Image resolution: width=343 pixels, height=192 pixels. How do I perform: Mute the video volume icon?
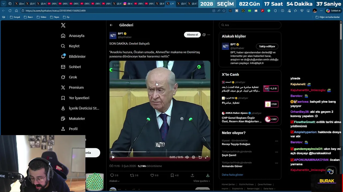point(187,157)
